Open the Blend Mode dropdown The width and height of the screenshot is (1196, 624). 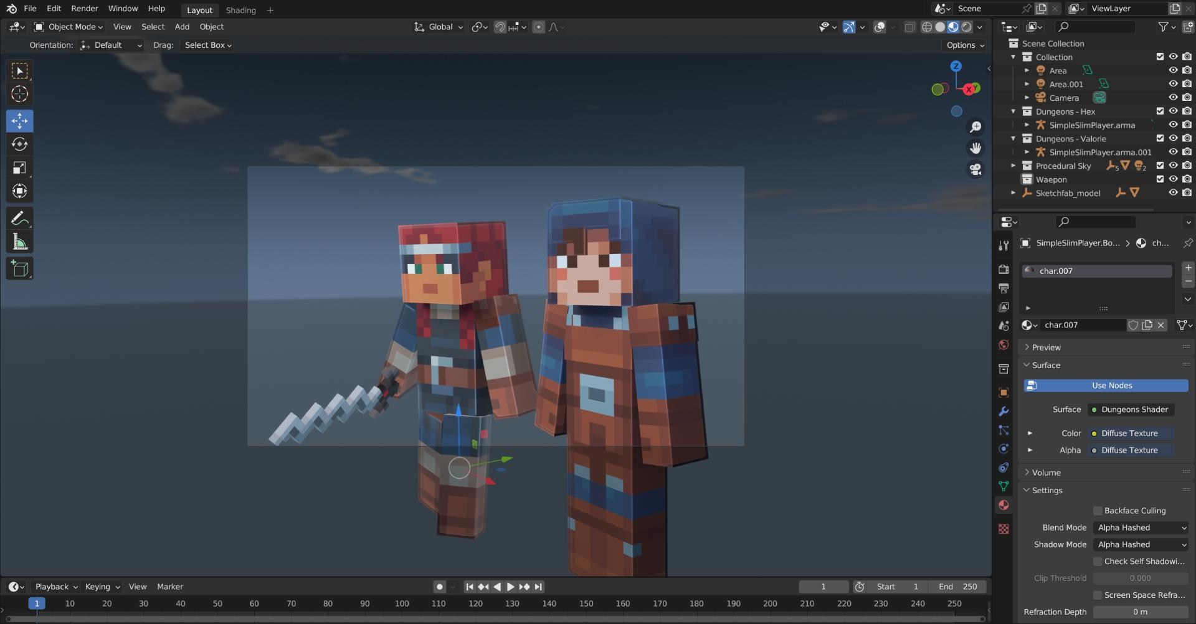1140,527
